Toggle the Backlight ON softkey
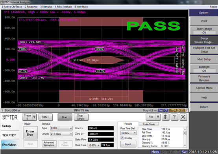This screenshot has height=154, width=218. (204, 69)
